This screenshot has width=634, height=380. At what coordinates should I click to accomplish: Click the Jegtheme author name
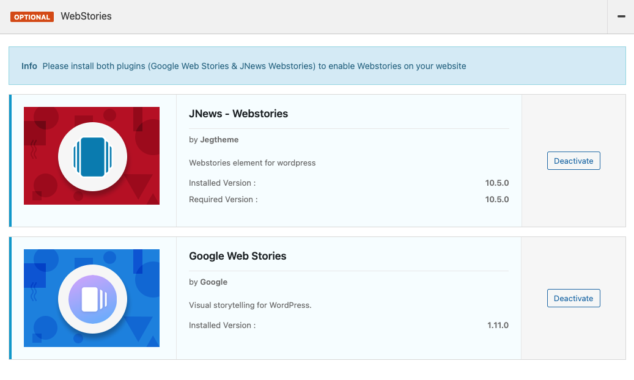tap(219, 140)
